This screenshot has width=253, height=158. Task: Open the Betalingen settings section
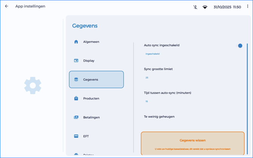tap(96, 117)
